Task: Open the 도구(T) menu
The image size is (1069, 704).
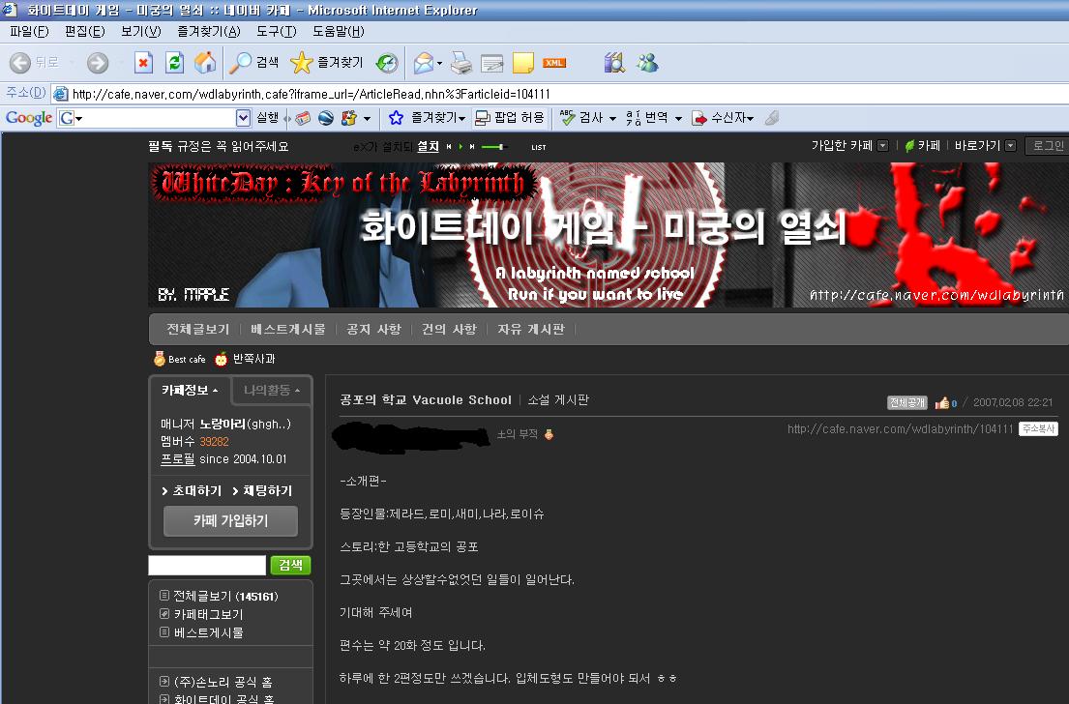Action: (276, 31)
